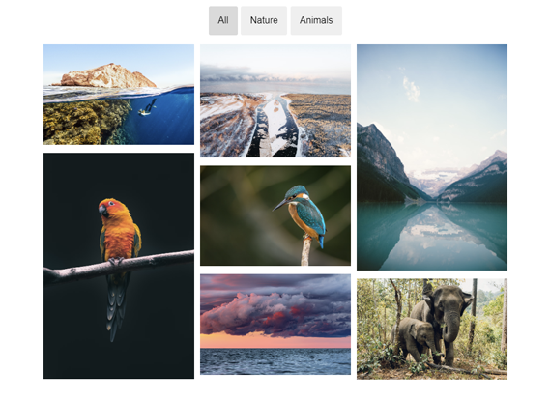
Task: Click the dark river channel in snow
Action: click(258, 131)
